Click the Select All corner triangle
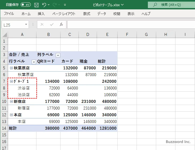The width and height of the screenshot is (195, 150). (5, 35)
